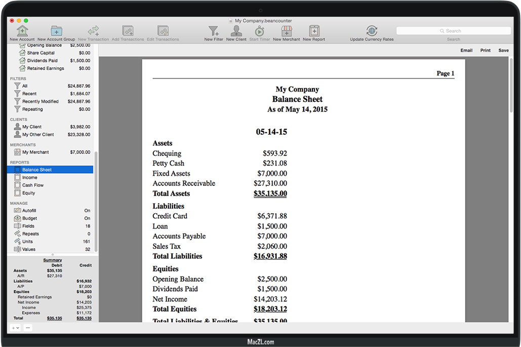Click into the Search field
Viewport: 521px width, 347px height.
[453, 31]
